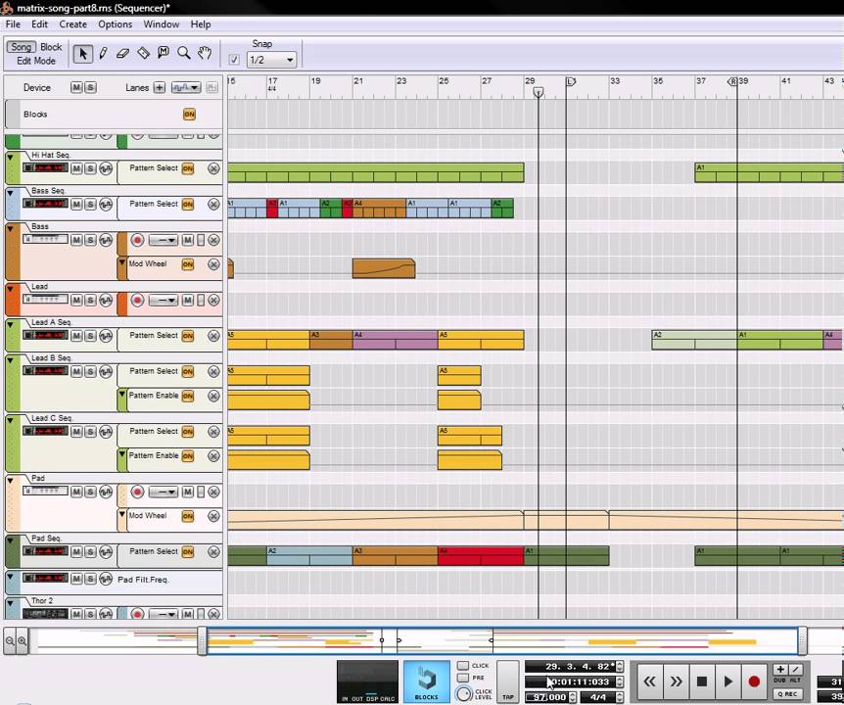Collapse Lead C Seq Pattern Enable lane
Screen dimensions: 844x705
pyautogui.click(x=122, y=454)
